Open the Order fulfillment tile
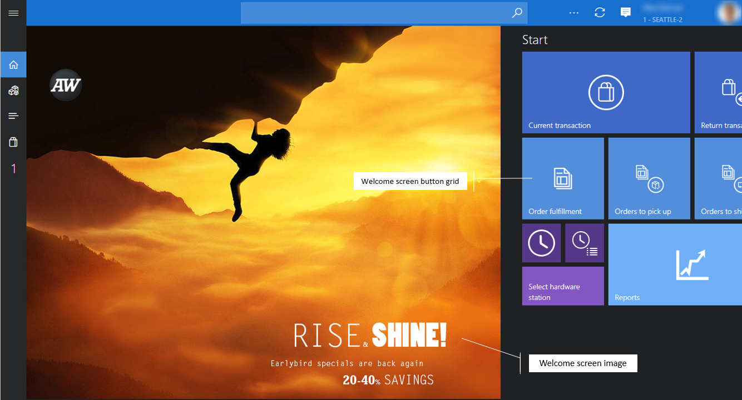 click(562, 178)
